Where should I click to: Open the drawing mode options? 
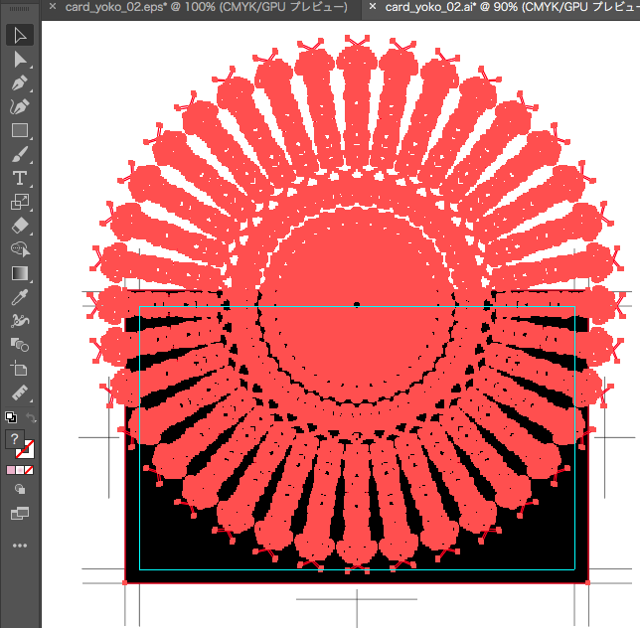click(20, 489)
